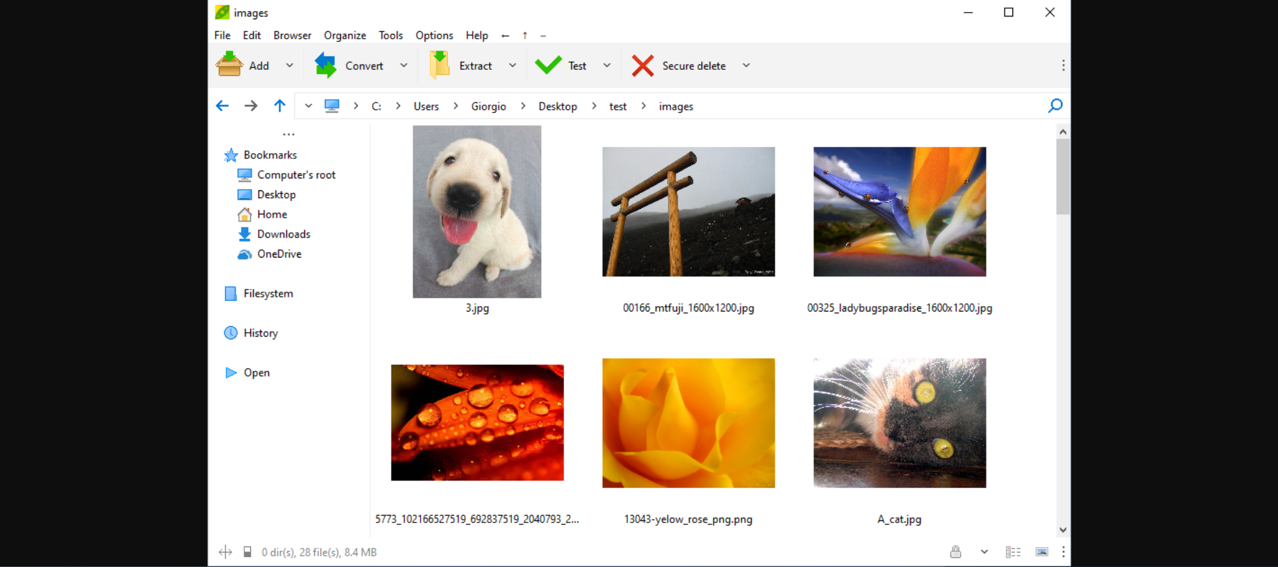
Task: Select the puppy thumbnail 3.jpg
Action: (477, 212)
